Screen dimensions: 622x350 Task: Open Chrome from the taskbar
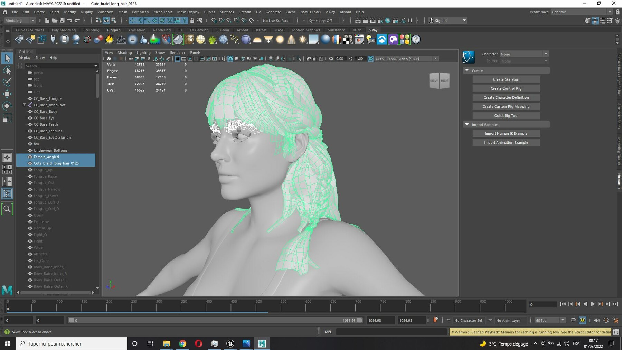pos(183,343)
